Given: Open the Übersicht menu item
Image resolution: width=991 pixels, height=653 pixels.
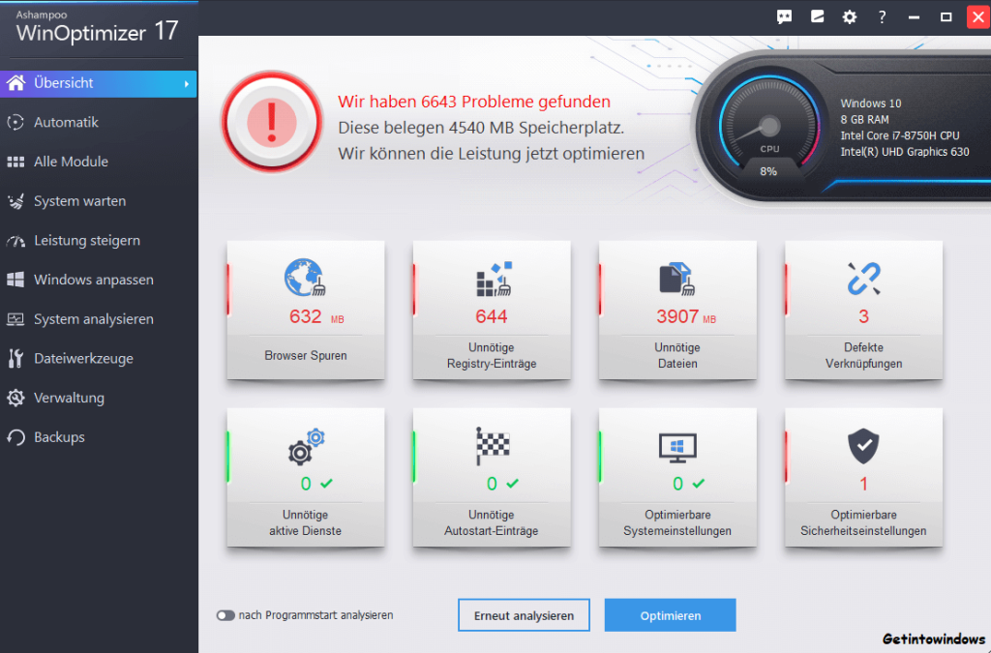Looking at the screenshot, I should pyautogui.click(x=99, y=83).
